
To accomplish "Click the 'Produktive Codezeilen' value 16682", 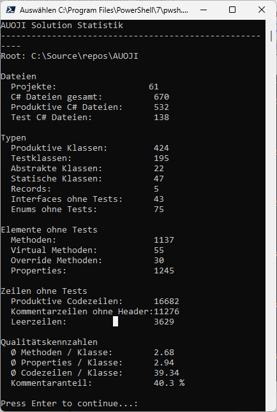I will (x=167, y=301).
